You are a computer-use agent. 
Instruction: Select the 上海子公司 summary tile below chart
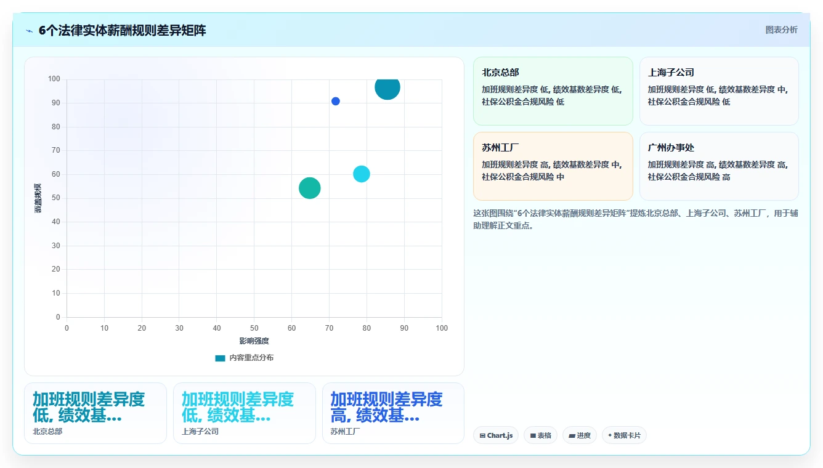click(245, 413)
